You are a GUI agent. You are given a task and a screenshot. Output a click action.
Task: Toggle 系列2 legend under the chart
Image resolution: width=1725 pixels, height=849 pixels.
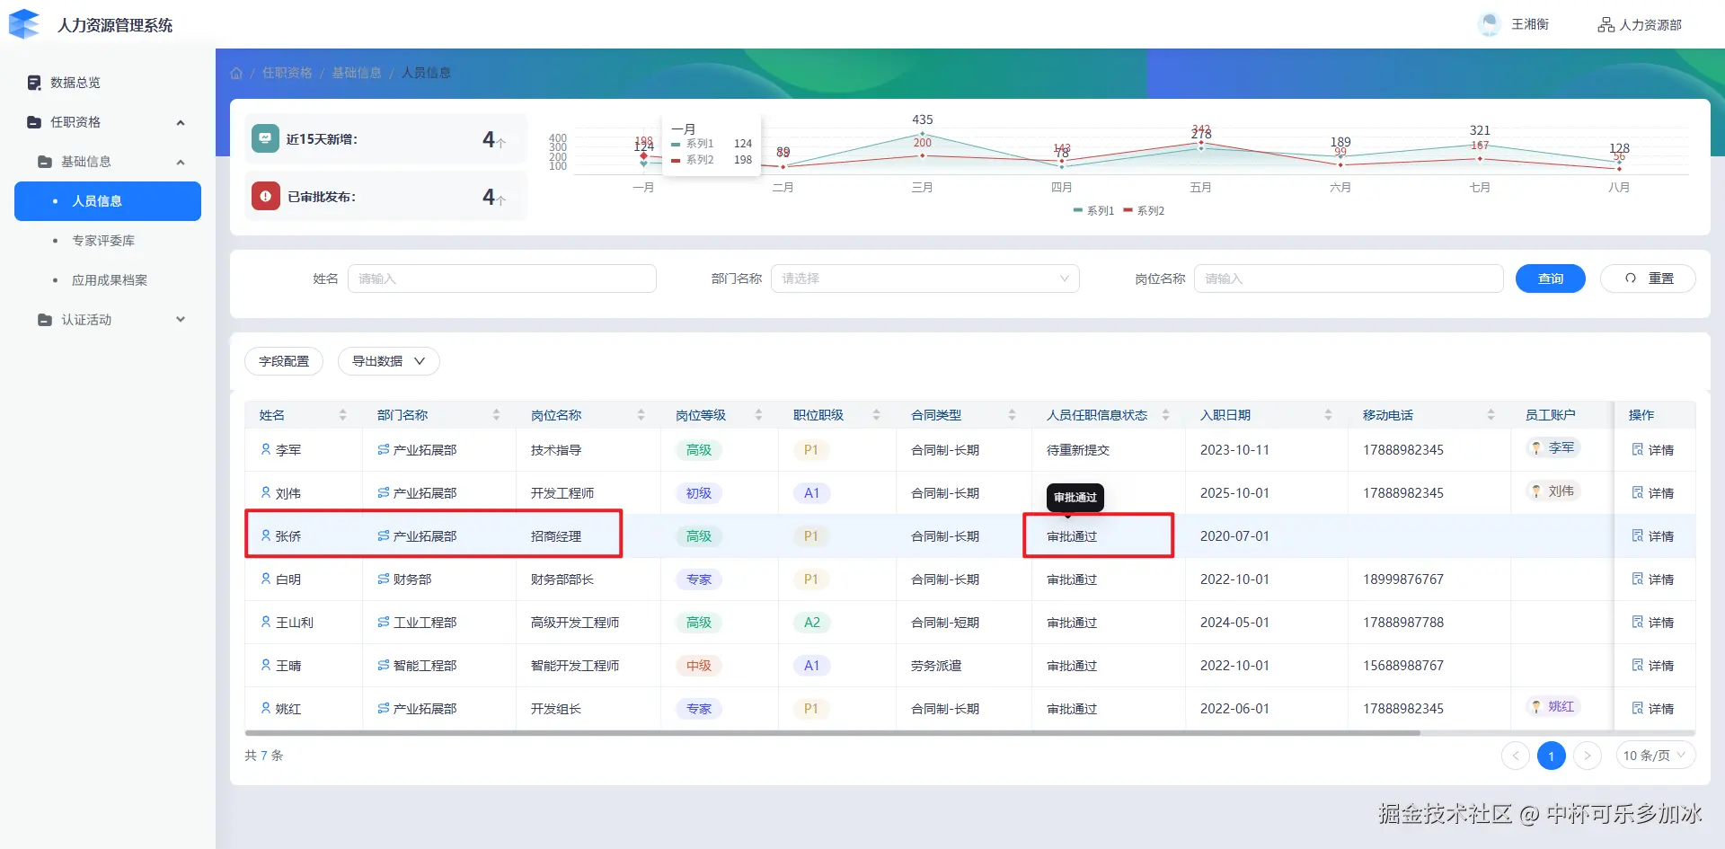click(x=1144, y=210)
